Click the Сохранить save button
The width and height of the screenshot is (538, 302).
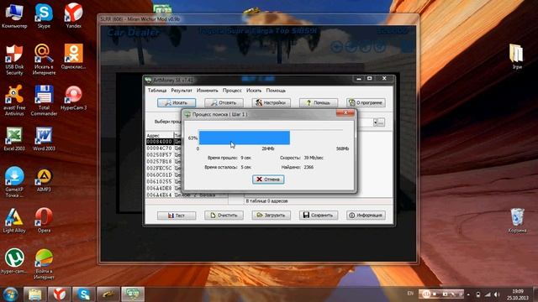click(319, 216)
